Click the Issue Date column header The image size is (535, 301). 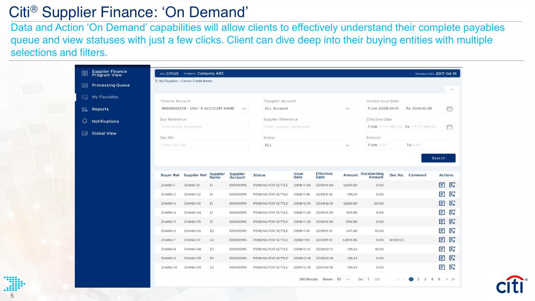[298, 175]
